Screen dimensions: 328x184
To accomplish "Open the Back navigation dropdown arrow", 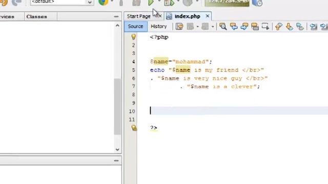I will click(197, 27).
